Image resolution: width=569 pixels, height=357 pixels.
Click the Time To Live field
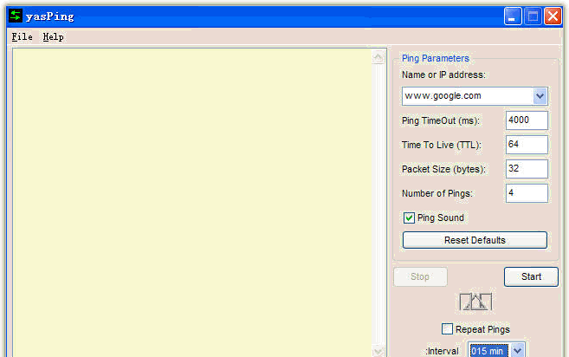tap(527, 145)
